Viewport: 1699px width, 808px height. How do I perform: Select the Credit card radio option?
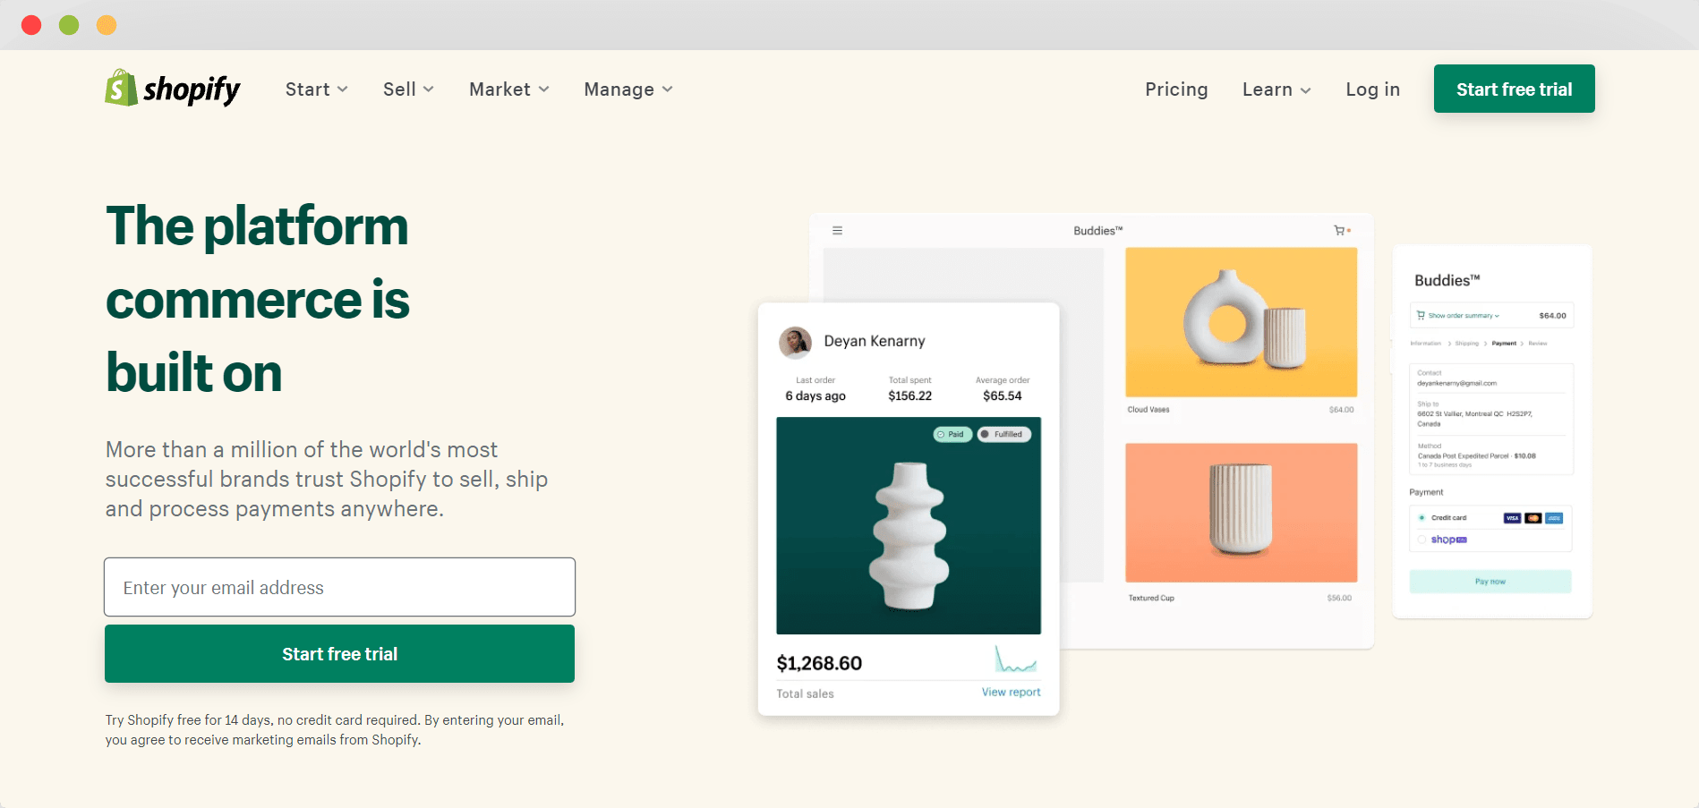point(1422,518)
